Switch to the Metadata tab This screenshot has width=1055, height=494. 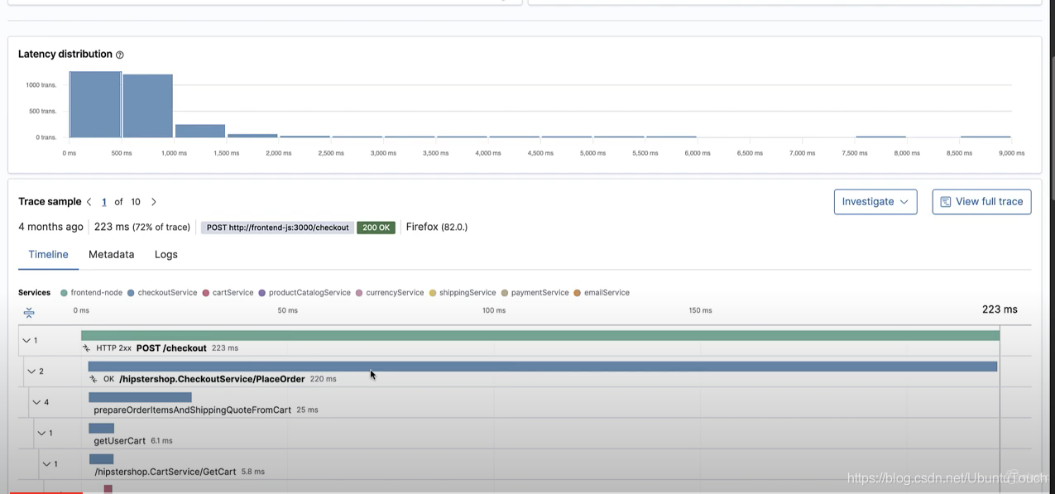click(x=112, y=255)
